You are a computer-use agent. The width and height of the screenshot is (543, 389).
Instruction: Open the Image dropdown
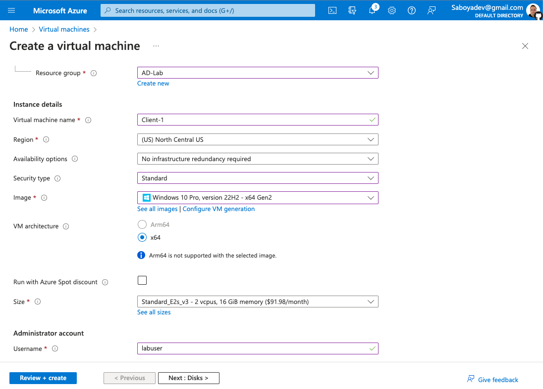click(258, 198)
